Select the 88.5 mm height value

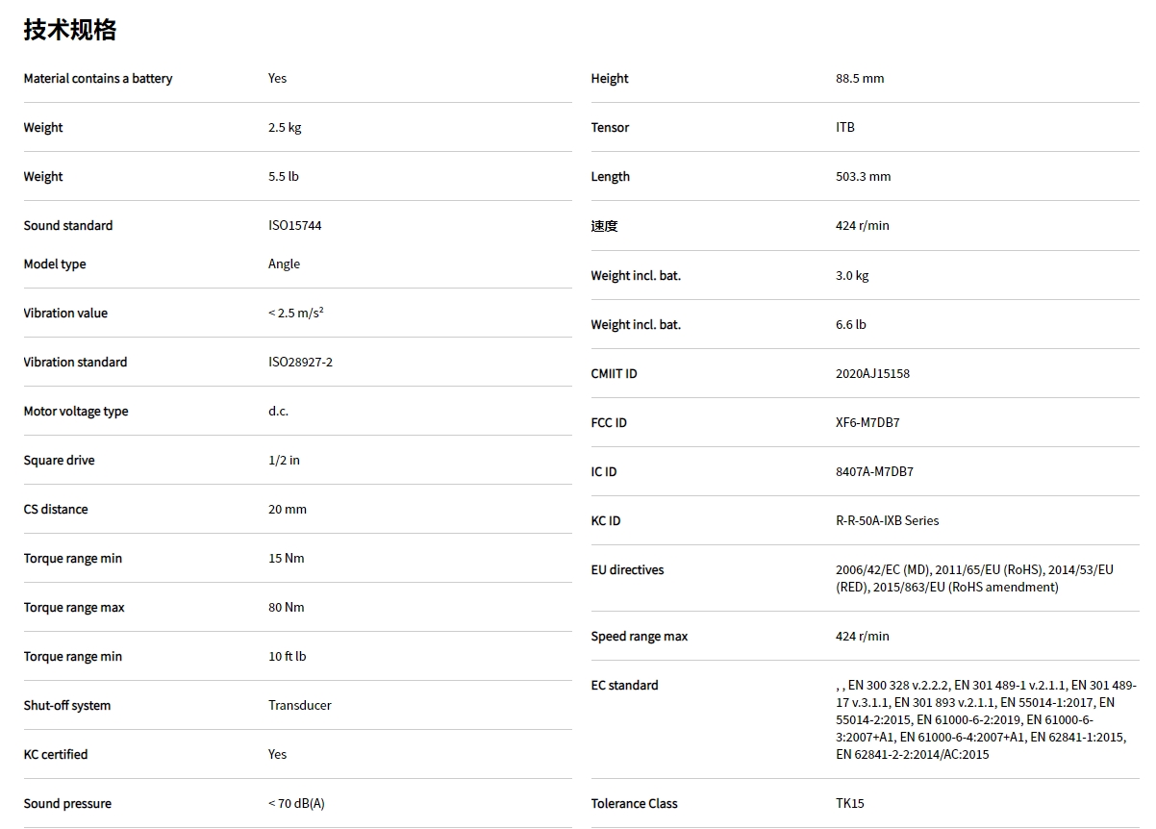tap(860, 79)
